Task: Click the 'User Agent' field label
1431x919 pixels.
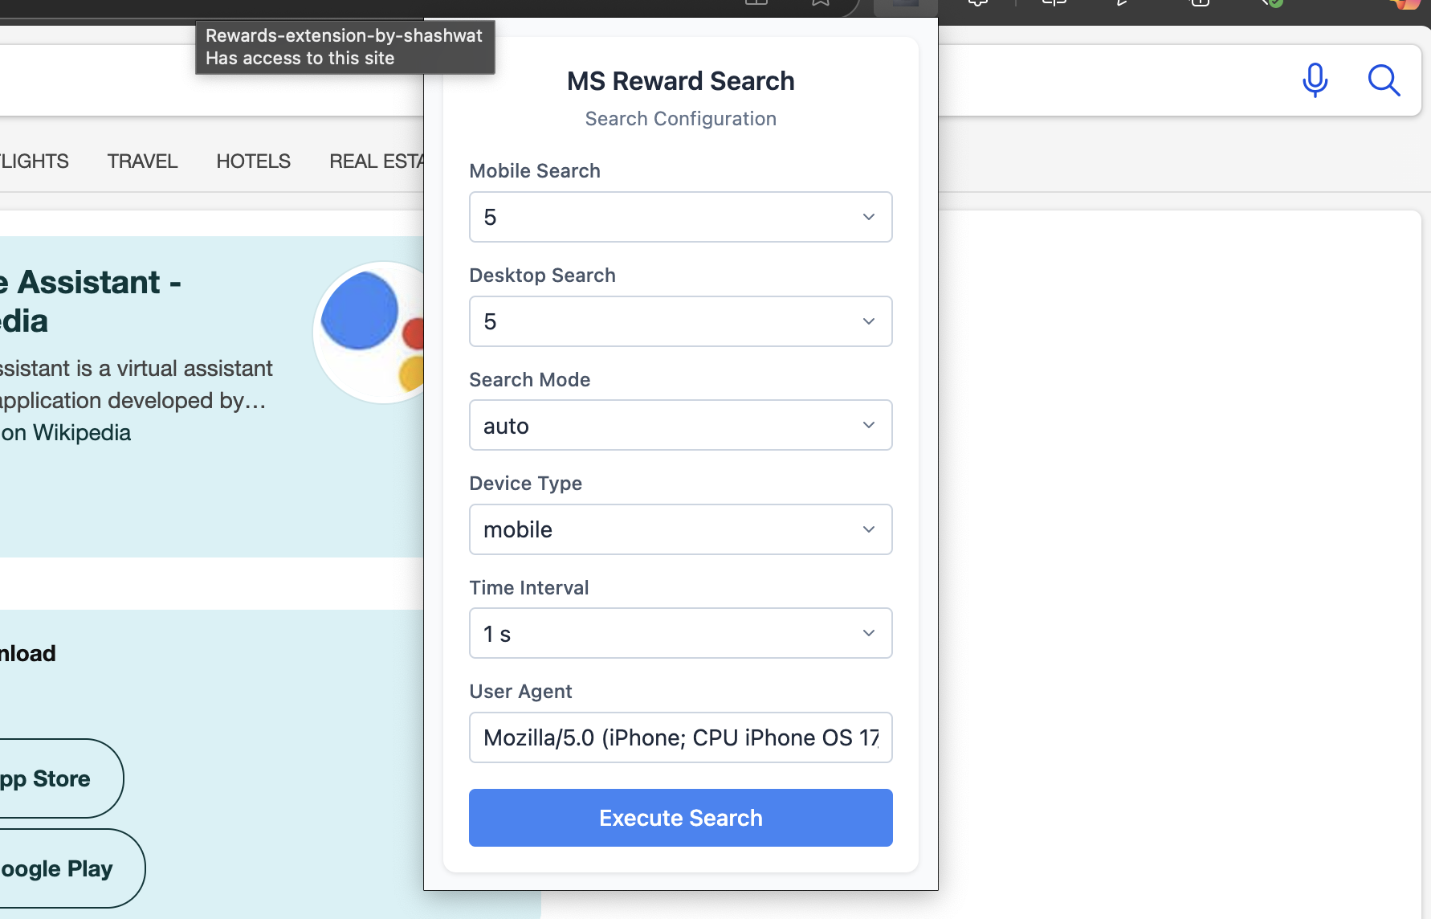Action: pyautogui.click(x=520, y=692)
